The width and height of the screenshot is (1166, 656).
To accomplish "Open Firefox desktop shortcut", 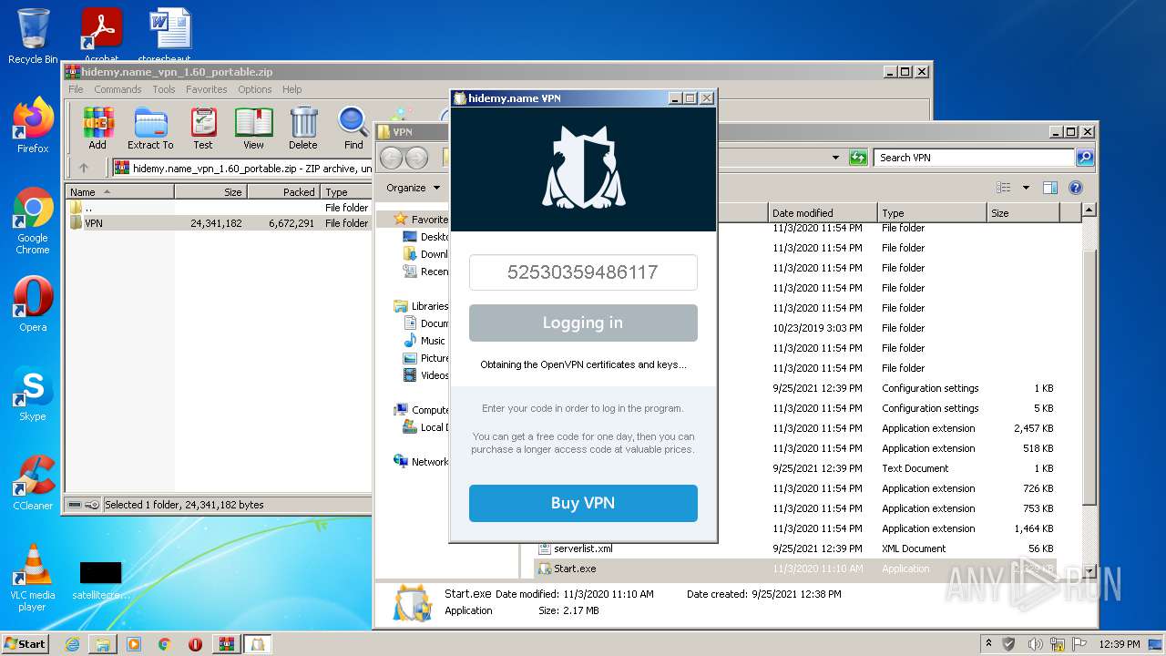I will click(33, 126).
